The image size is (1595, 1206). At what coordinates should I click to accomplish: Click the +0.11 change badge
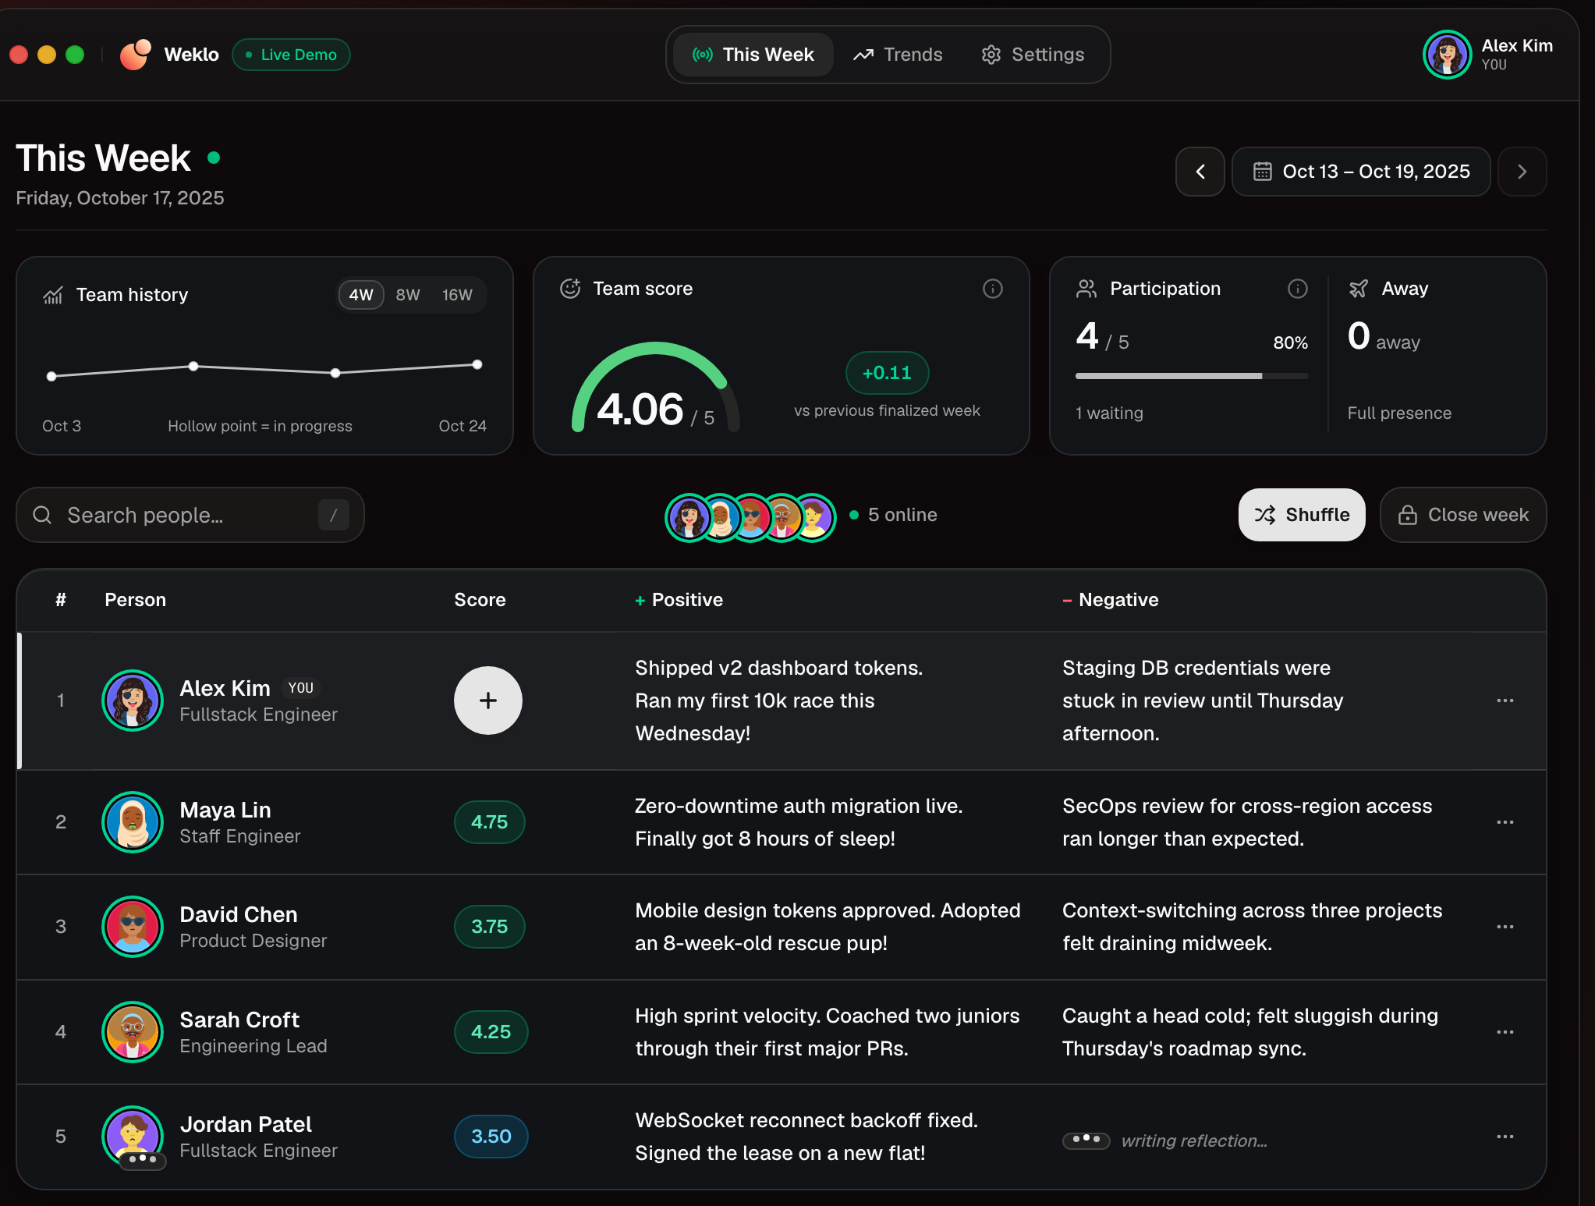coord(887,373)
